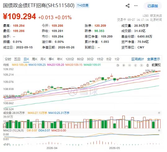Click the T+0交易 tag
The height and width of the screenshot is (152, 167).
83,6
